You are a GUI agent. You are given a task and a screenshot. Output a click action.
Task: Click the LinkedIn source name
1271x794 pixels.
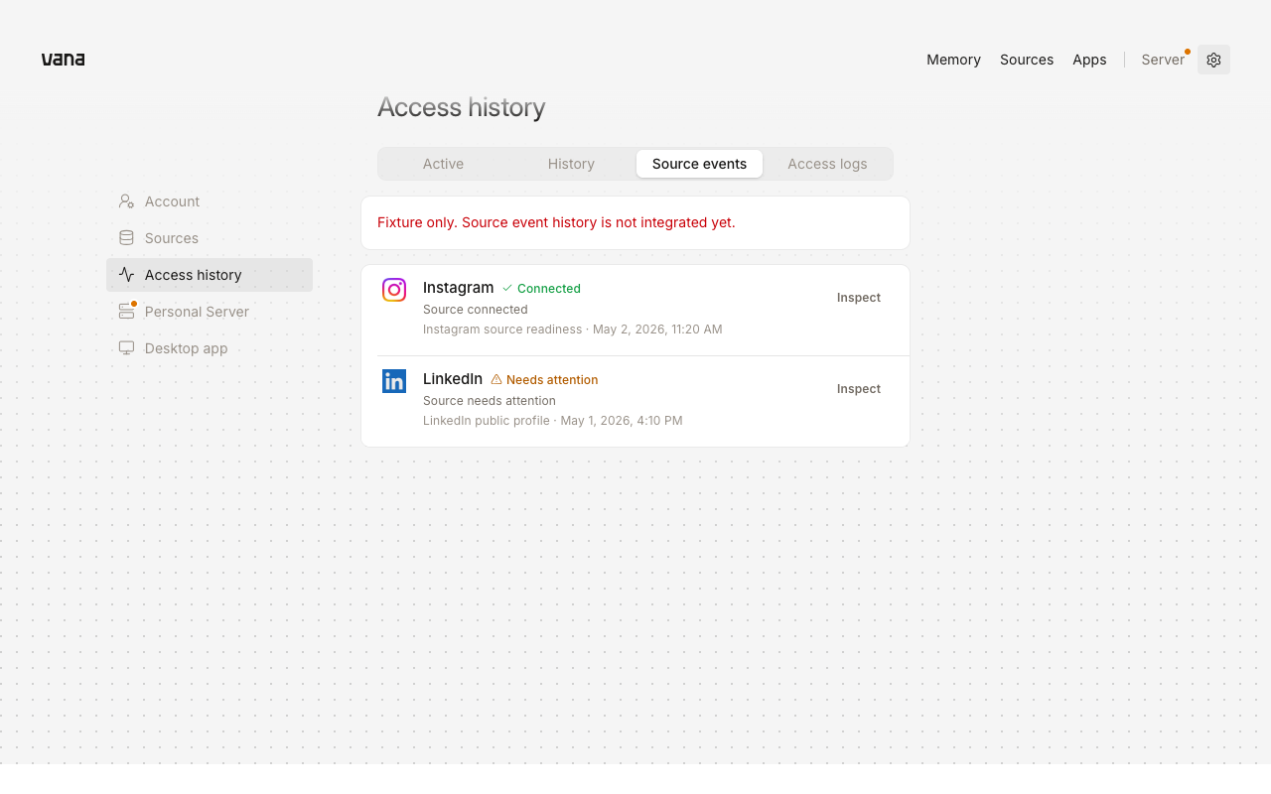tap(453, 379)
